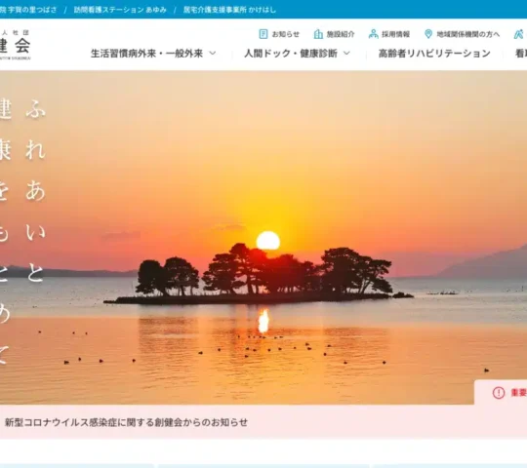The image size is (527, 468).
Task: Open the 高齢者リハビリテーション menu item
Action: (434, 53)
